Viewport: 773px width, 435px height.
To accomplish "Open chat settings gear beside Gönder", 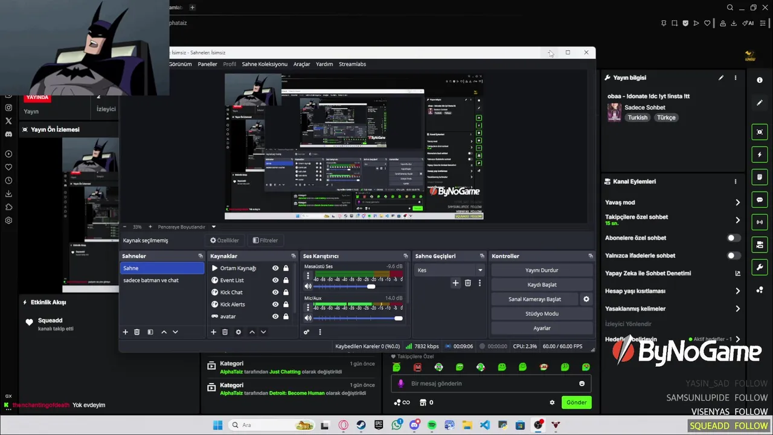I will (x=552, y=402).
